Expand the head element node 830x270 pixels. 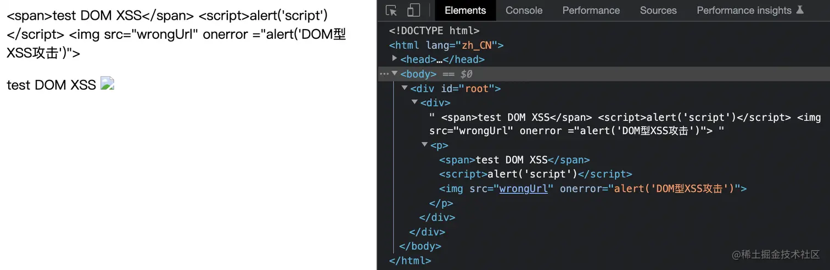tap(395, 58)
